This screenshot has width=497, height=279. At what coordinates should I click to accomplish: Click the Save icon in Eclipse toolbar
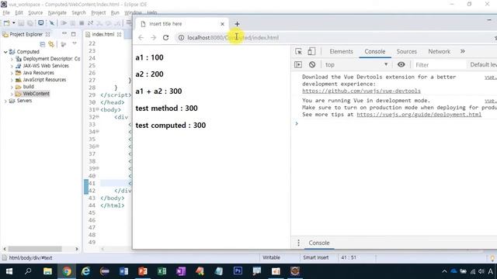21,23
